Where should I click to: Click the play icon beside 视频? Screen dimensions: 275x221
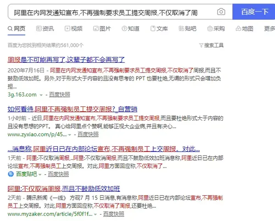tap(67, 28)
